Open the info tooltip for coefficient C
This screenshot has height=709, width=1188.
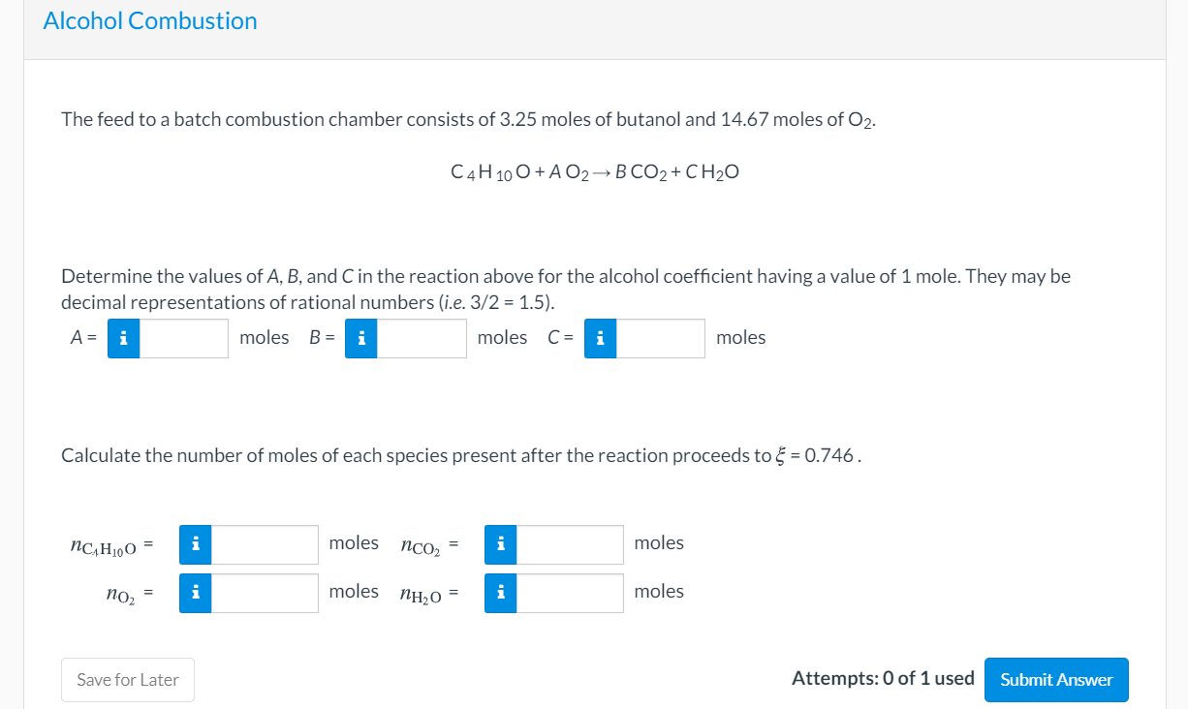coord(600,338)
